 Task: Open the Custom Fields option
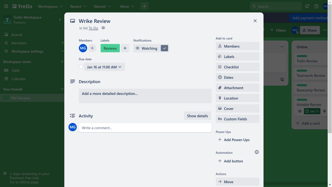pos(237,119)
